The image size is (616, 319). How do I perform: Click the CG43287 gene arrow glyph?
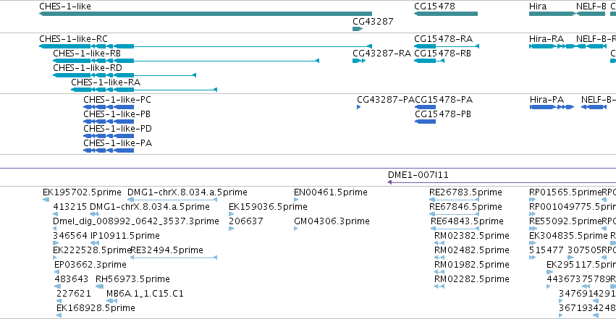tap(358, 29)
